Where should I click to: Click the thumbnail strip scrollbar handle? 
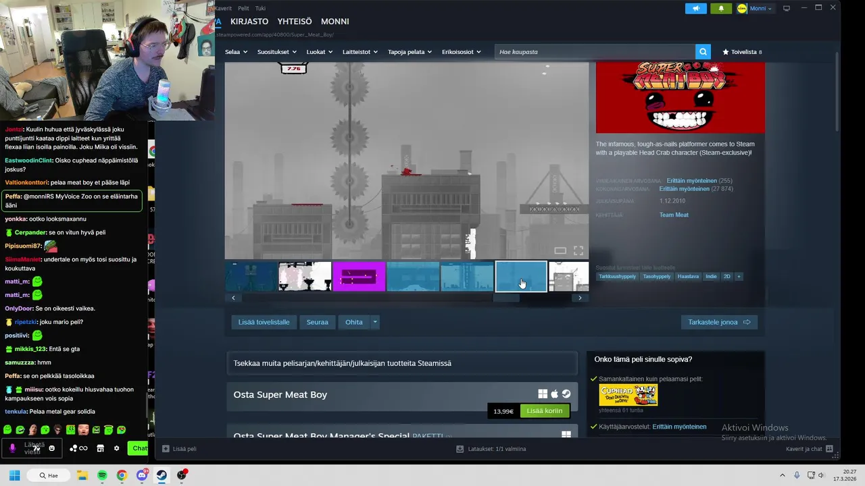pyautogui.click(x=506, y=298)
